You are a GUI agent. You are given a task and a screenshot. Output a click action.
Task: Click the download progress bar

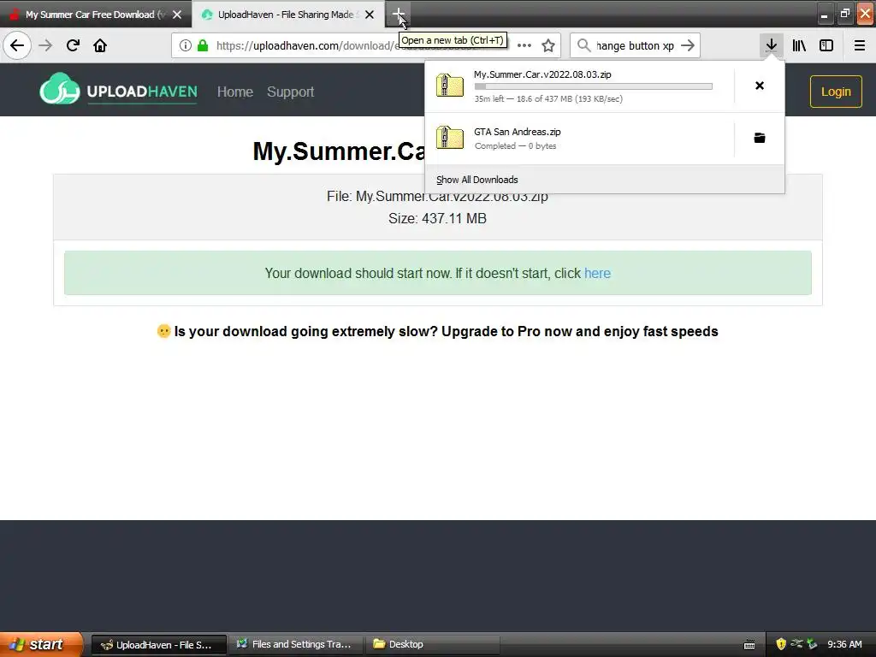click(x=594, y=86)
